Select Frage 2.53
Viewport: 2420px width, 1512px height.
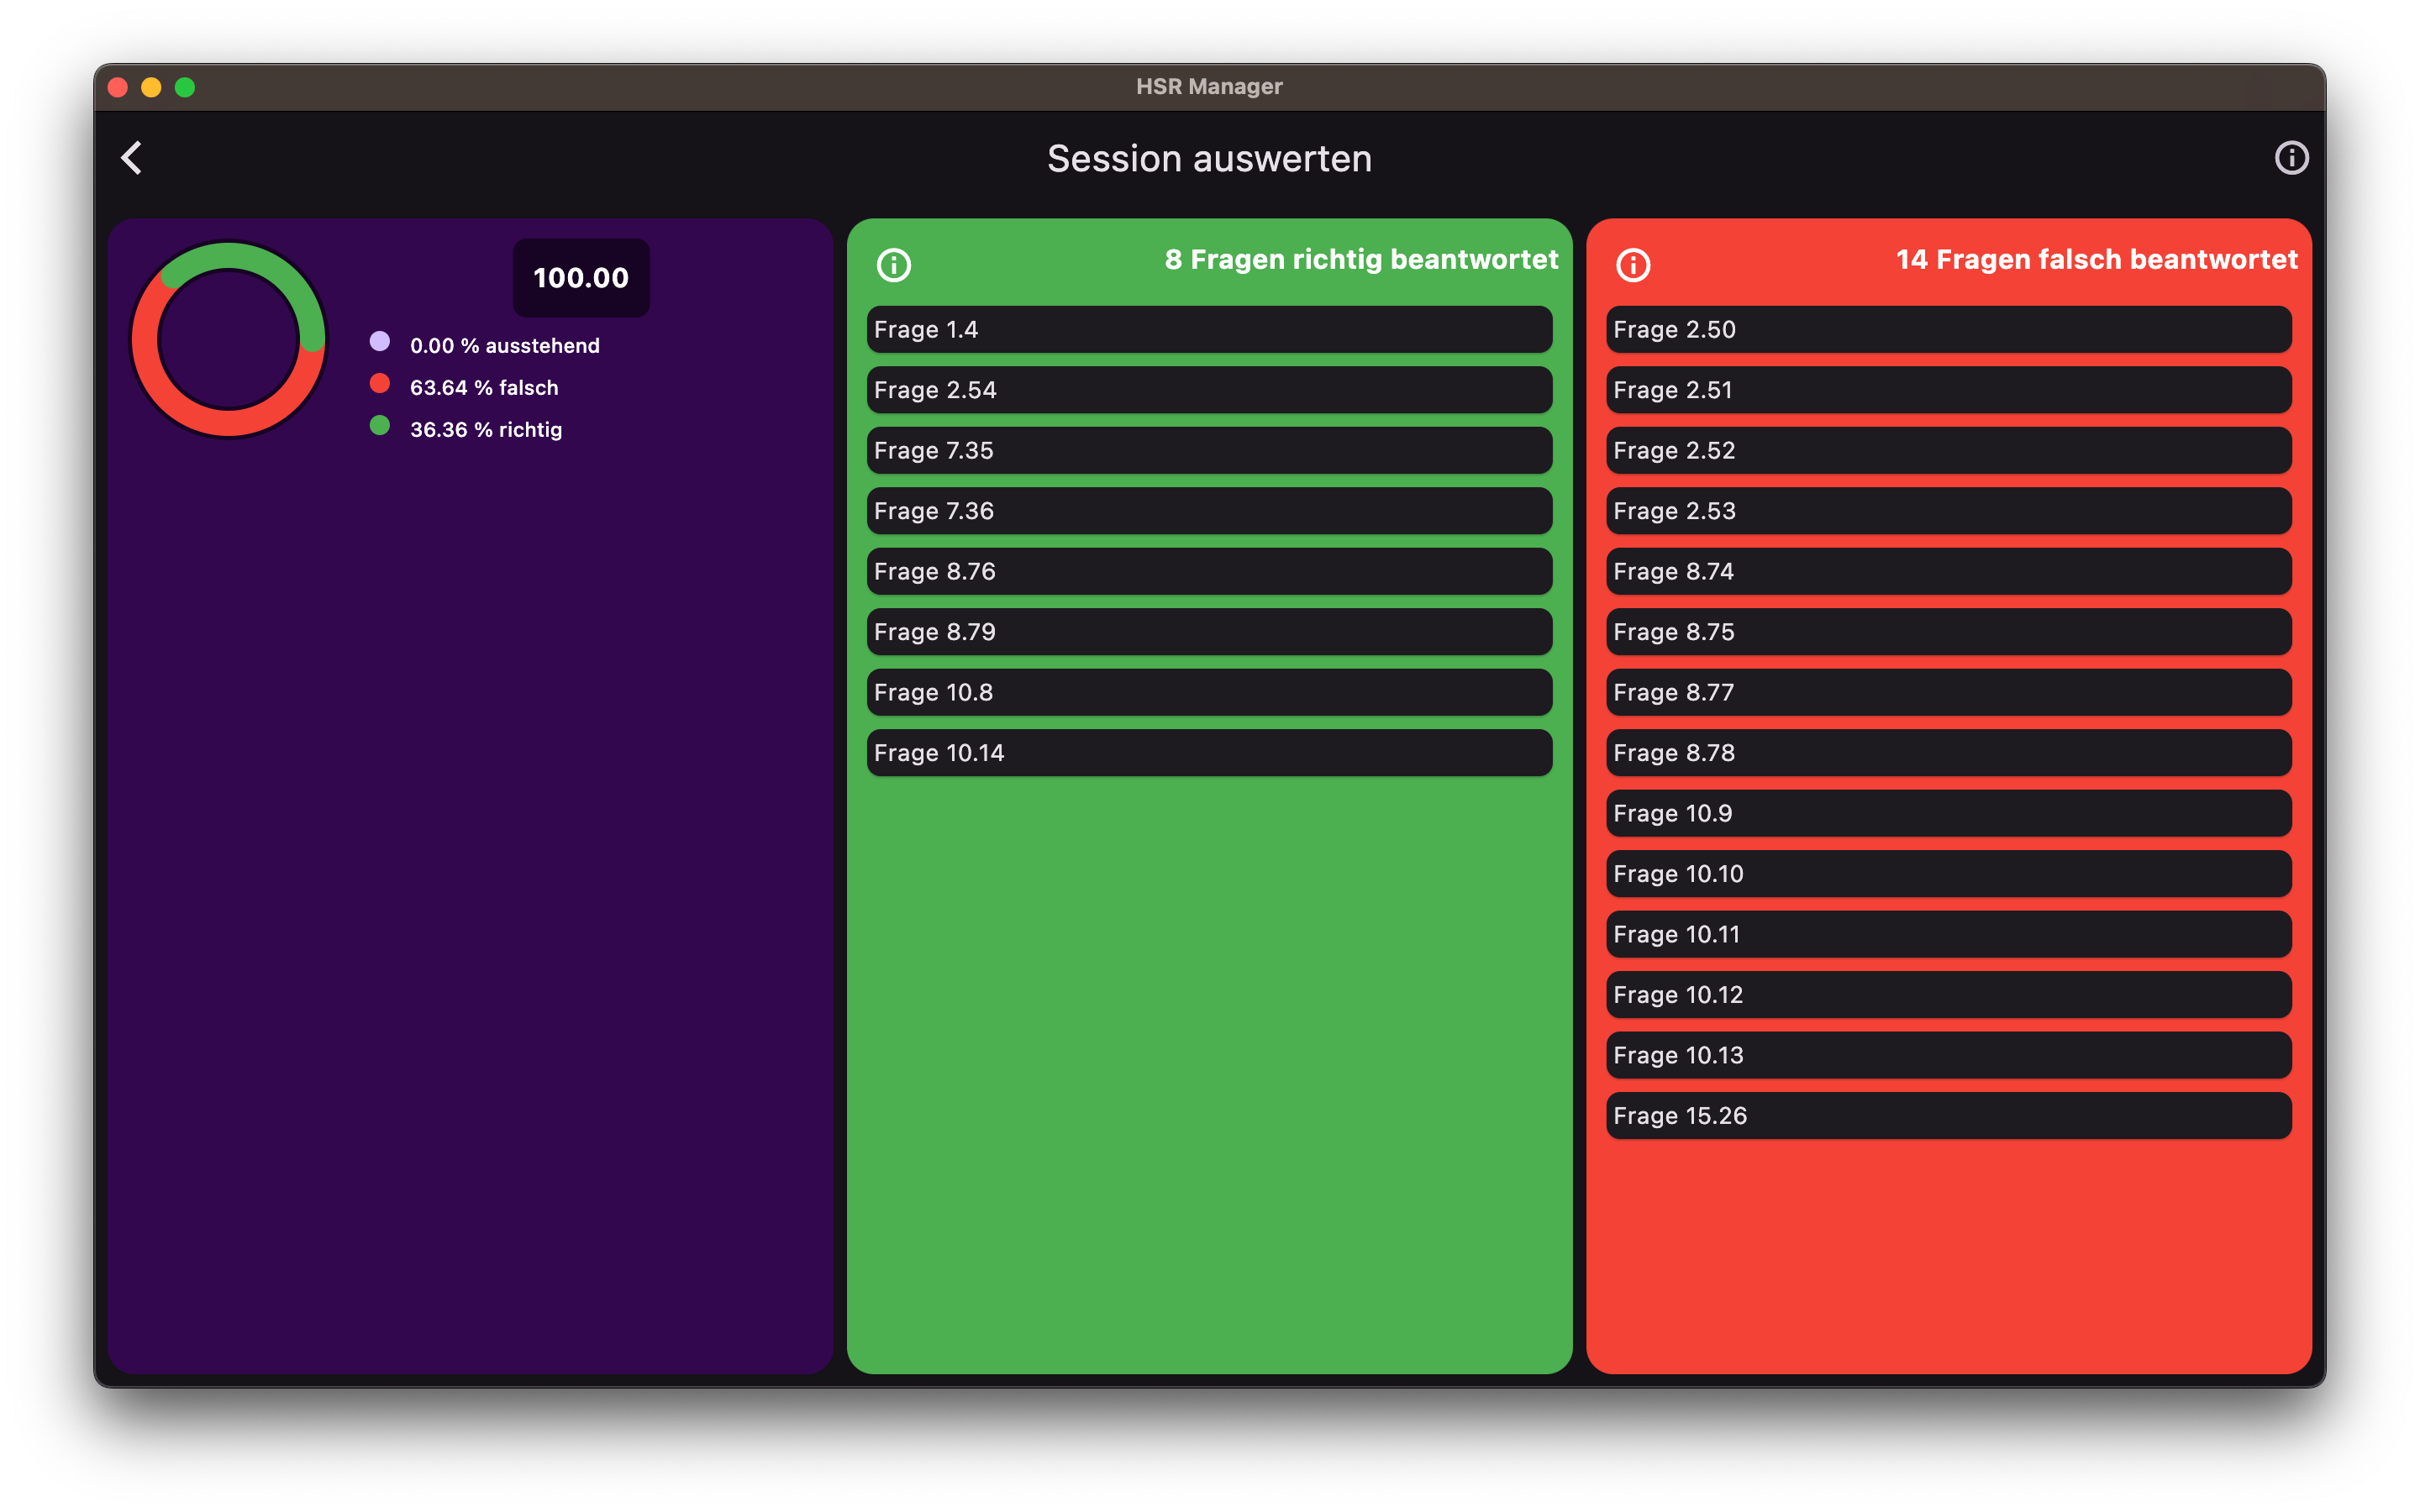(1949, 511)
